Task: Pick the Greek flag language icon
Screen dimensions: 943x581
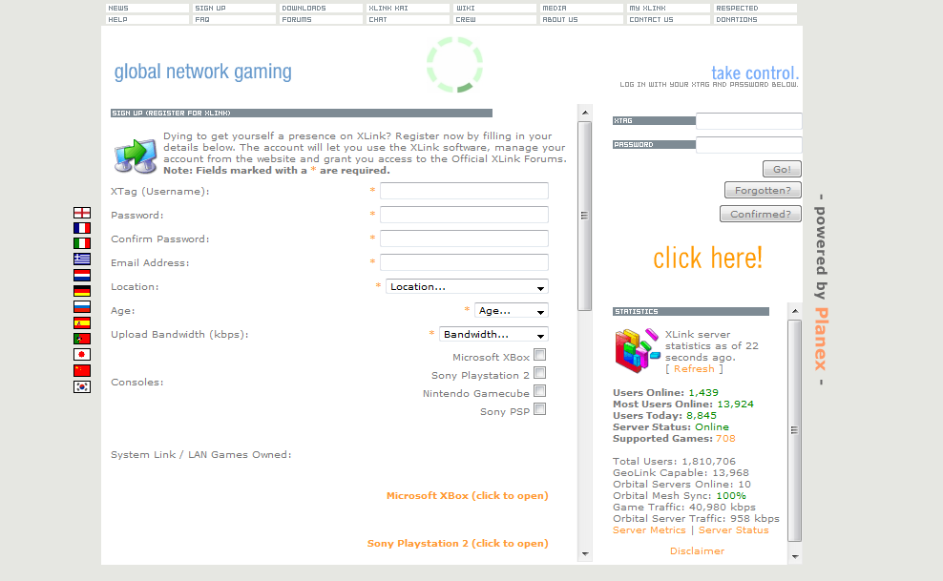Action: tap(82, 259)
